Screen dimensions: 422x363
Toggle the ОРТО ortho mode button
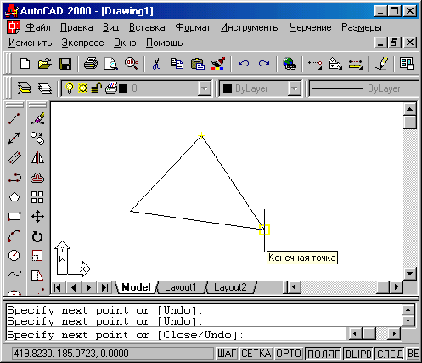click(289, 354)
